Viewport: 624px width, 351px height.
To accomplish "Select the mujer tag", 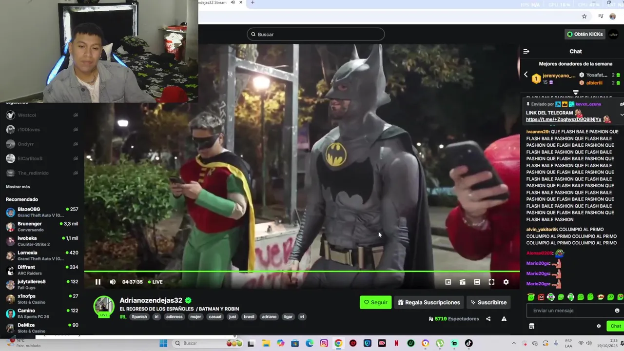I will pyautogui.click(x=195, y=317).
